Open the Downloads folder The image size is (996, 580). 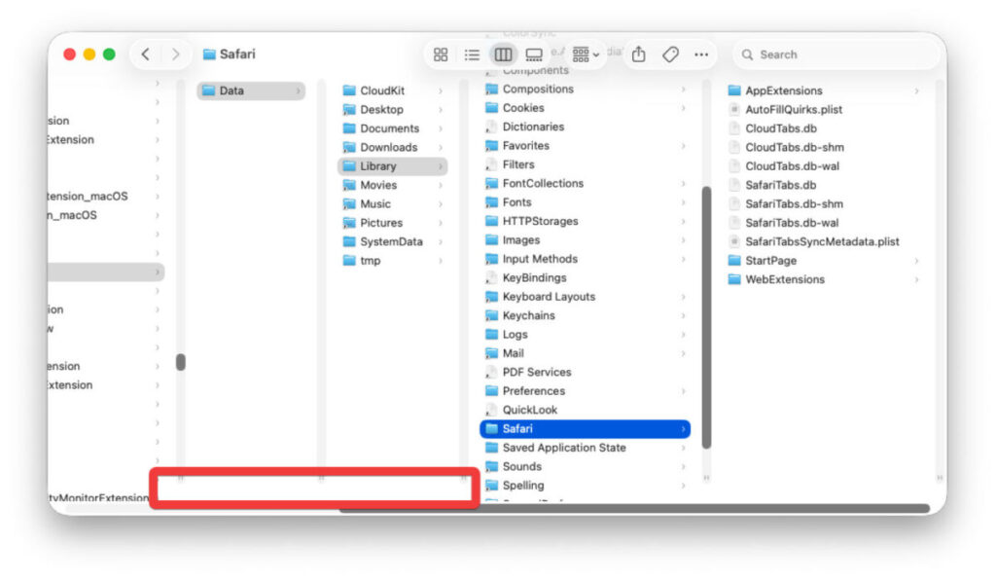coord(393,147)
